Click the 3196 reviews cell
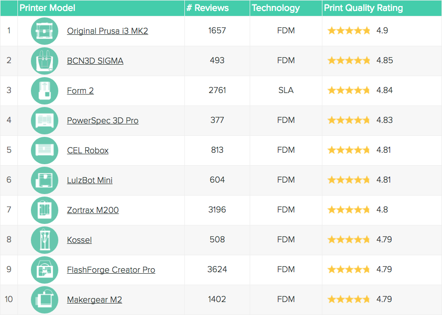442x315 pixels. [x=217, y=210]
